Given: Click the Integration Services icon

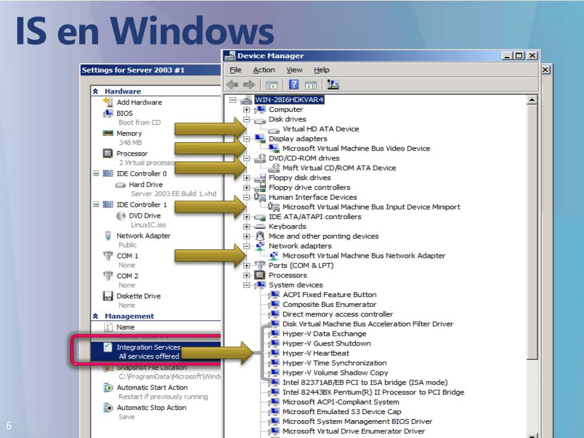Looking at the screenshot, I should (x=108, y=347).
